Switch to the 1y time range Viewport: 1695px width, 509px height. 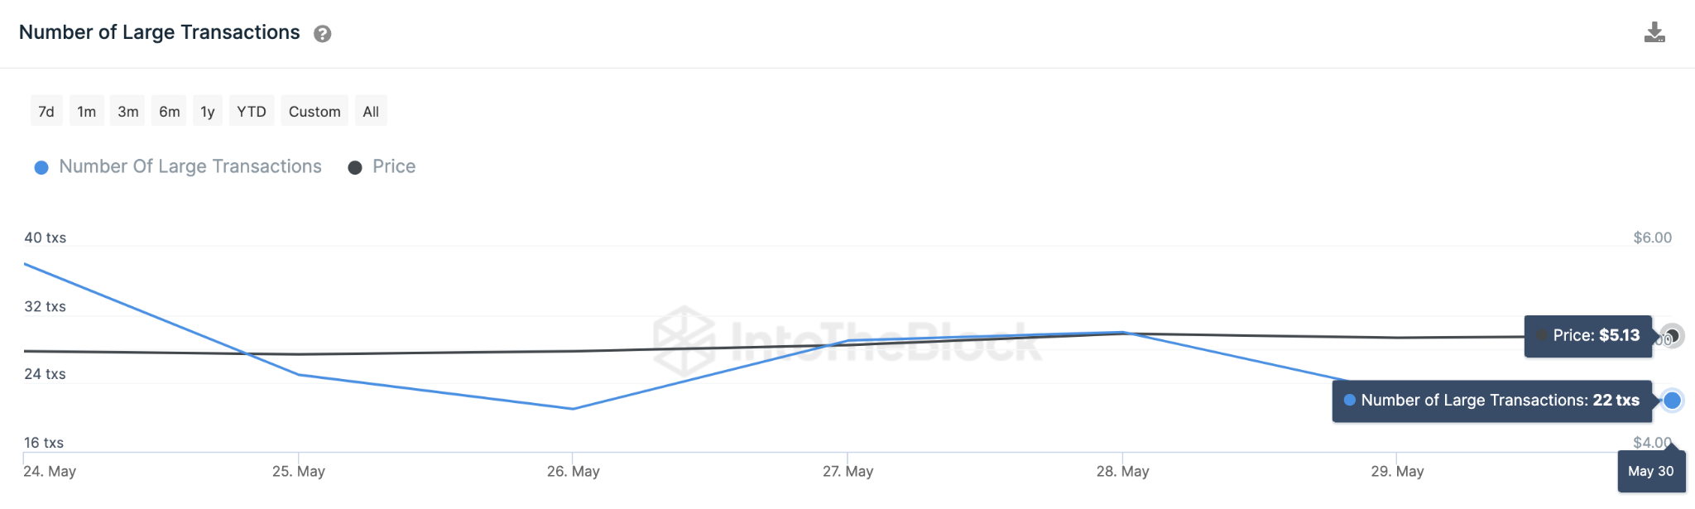click(206, 110)
